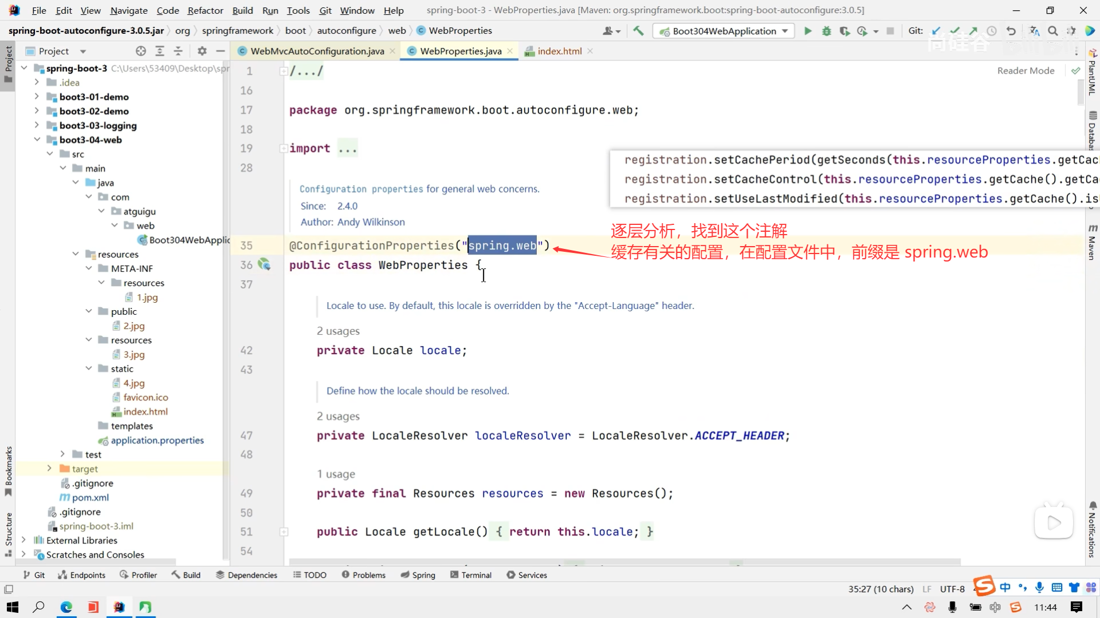This screenshot has height=618, width=1100.
Task: Open the Terminal tool window
Action: click(x=470, y=575)
